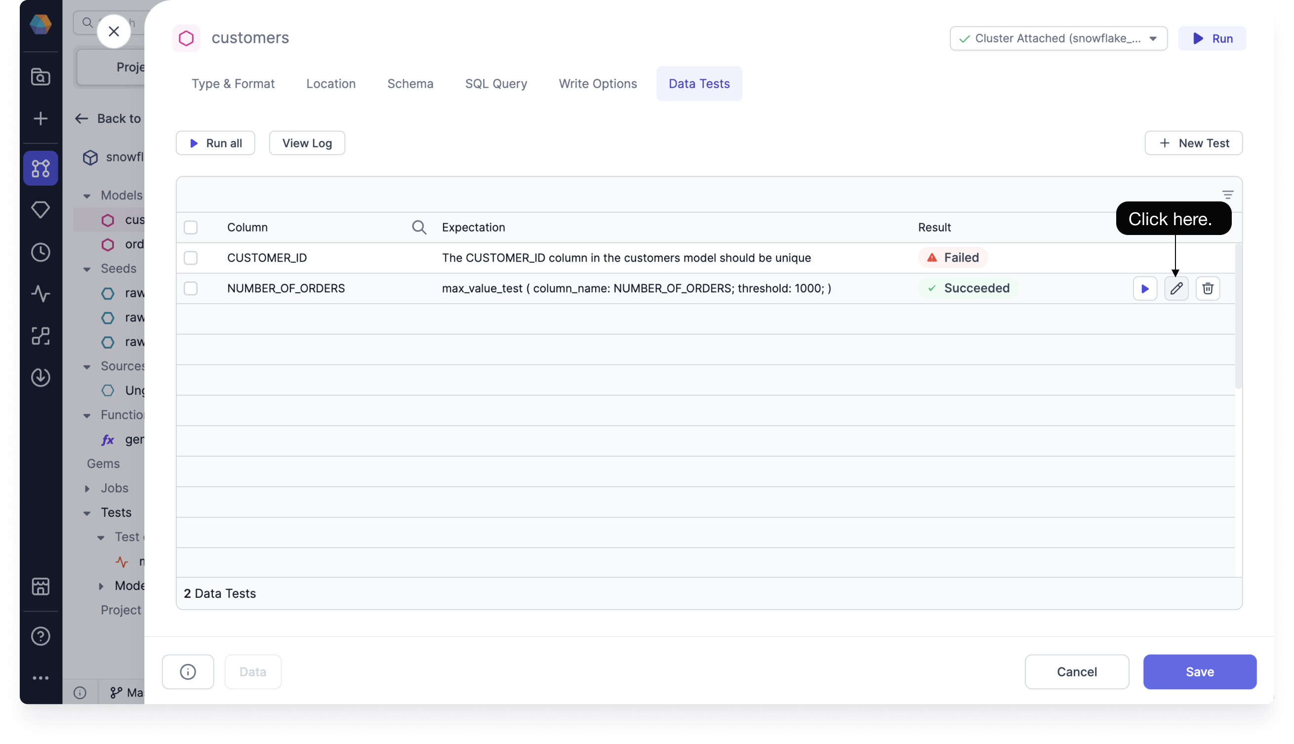Expand the Models tree item in sidebar
The height and width of the screenshot is (744, 1294).
[x=86, y=195]
